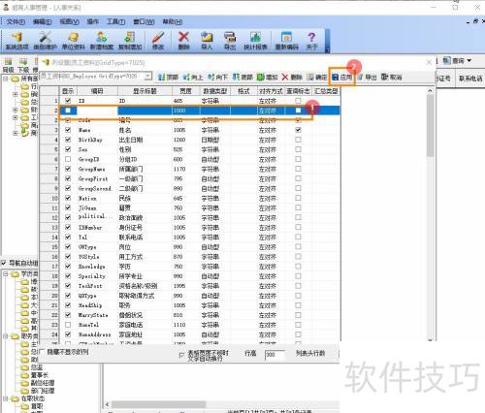Click the 显示标题 column header
Viewport: 485px width, 413px height.
[145, 91]
